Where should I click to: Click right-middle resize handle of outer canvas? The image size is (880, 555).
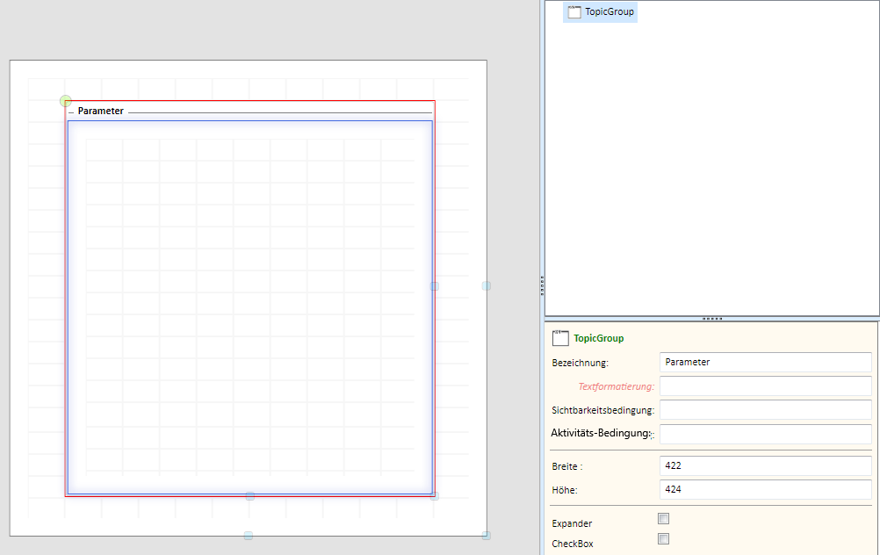point(487,286)
